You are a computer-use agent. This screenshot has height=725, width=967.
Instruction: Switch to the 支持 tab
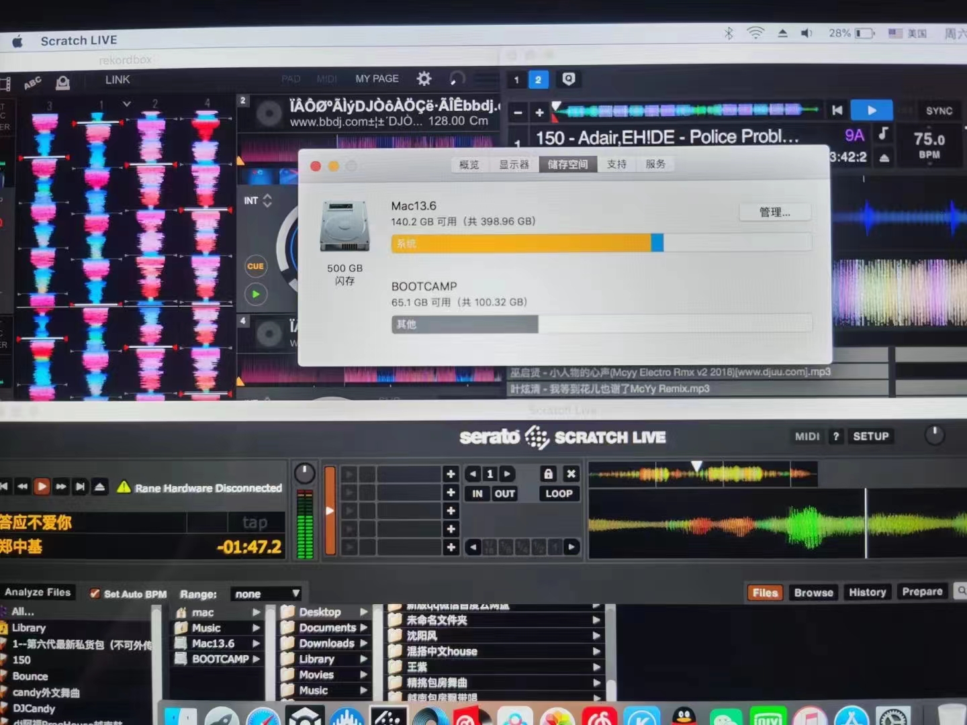[x=616, y=164]
